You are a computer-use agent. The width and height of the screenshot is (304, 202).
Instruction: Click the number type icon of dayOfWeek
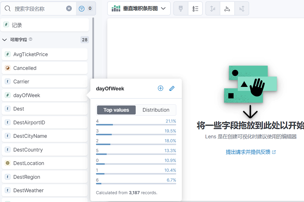[x=7, y=95]
